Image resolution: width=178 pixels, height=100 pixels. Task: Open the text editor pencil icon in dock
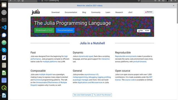[x=4, y=58]
